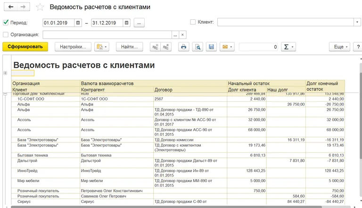Open calendar for start date 01.01.2019
Image resolution: width=362 pixels, height=208 pixels.
(x=78, y=23)
